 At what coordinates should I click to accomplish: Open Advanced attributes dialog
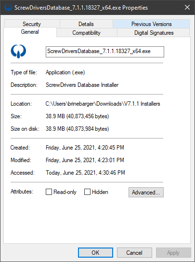(146, 193)
